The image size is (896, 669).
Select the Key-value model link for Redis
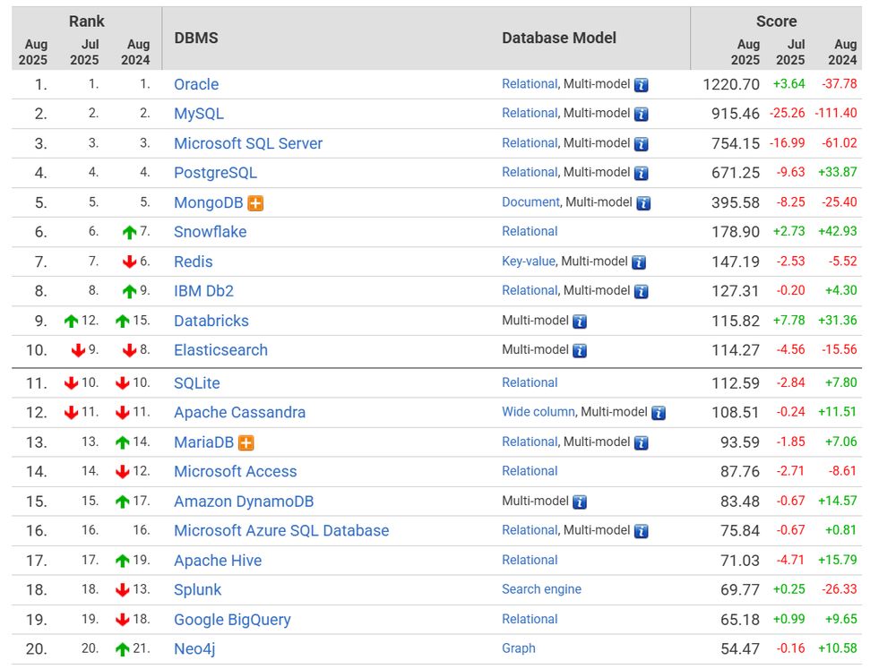(529, 262)
